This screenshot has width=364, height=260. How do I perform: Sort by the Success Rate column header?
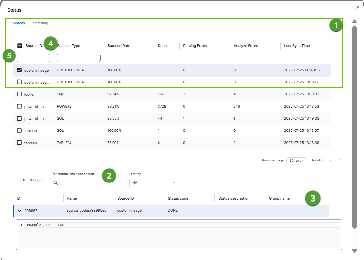point(119,46)
